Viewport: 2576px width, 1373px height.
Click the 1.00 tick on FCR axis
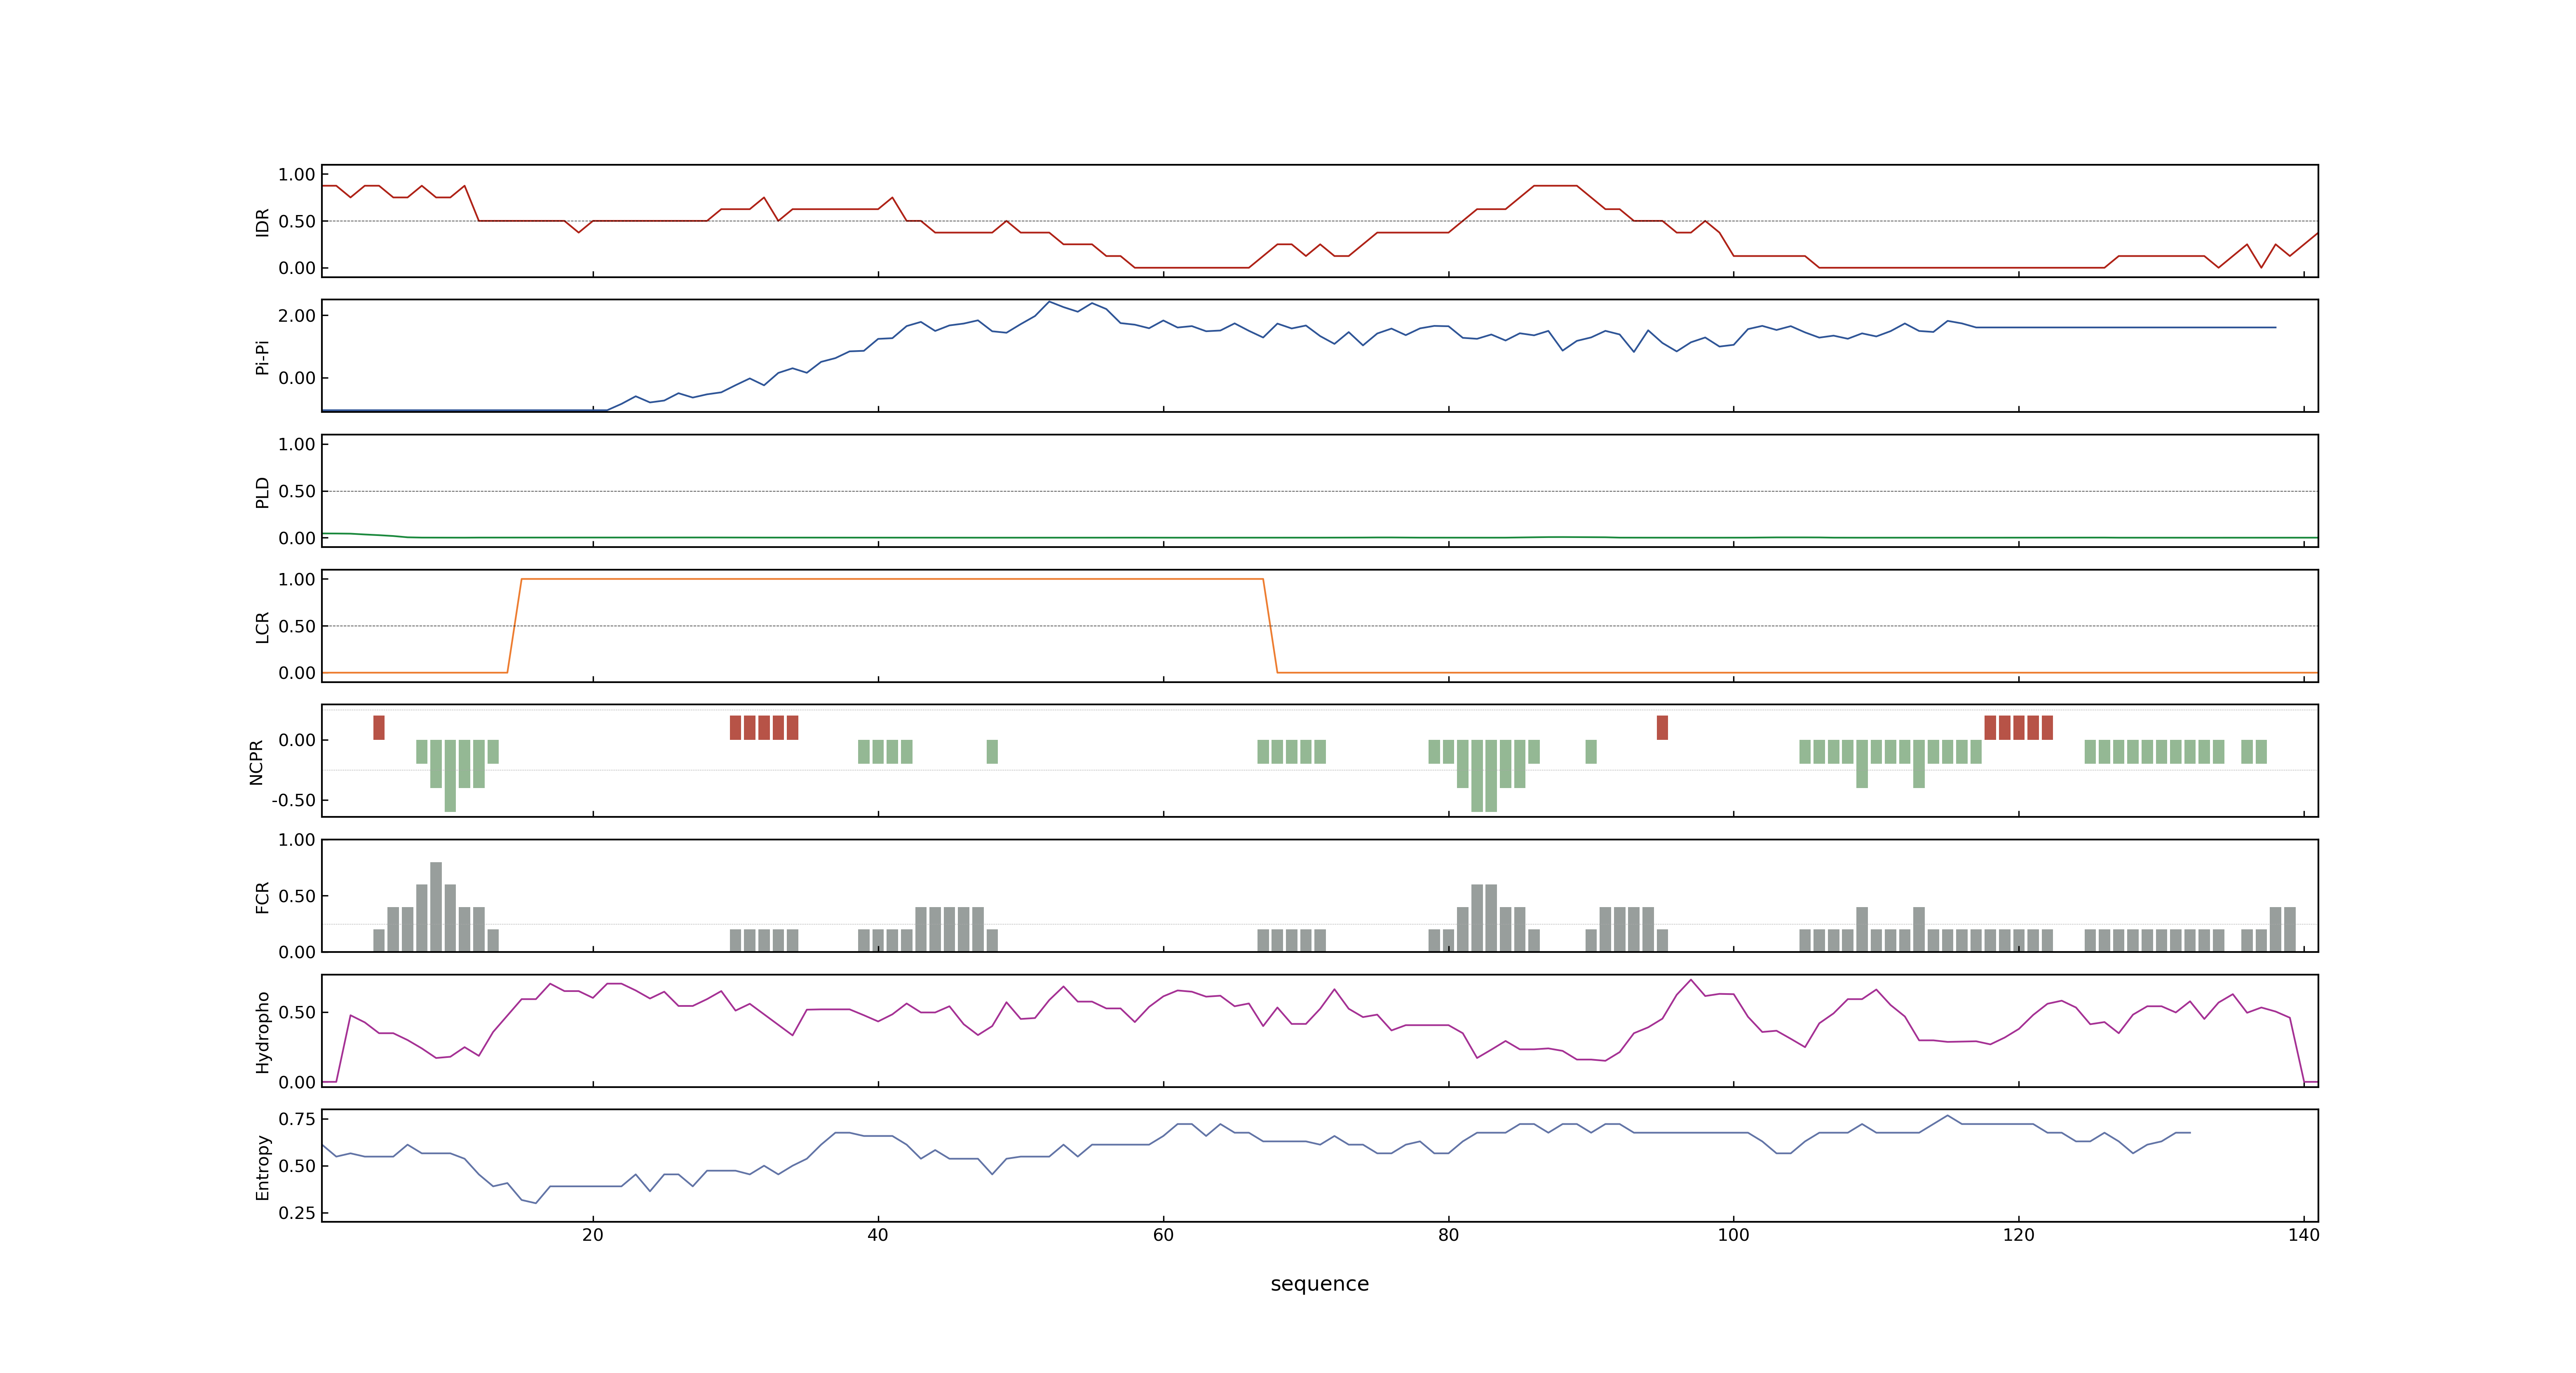(297, 840)
